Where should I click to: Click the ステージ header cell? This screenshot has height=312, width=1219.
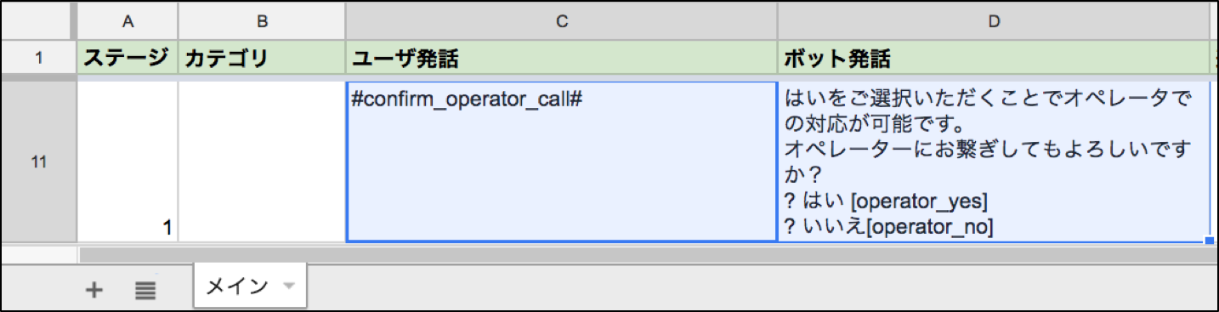coord(128,59)
